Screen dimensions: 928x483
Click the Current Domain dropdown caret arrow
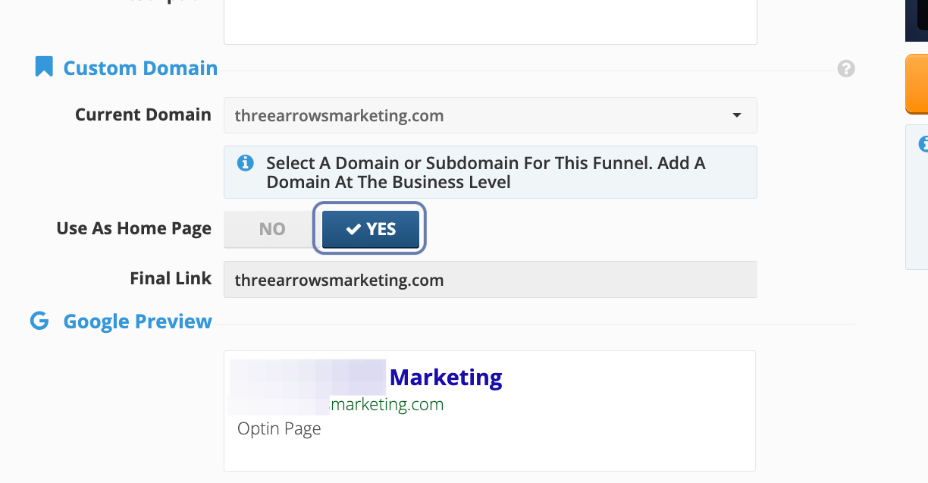(x=736, y=115)
